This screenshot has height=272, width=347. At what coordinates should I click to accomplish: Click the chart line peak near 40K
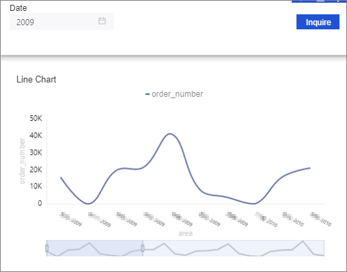click(x=170, y=134)
